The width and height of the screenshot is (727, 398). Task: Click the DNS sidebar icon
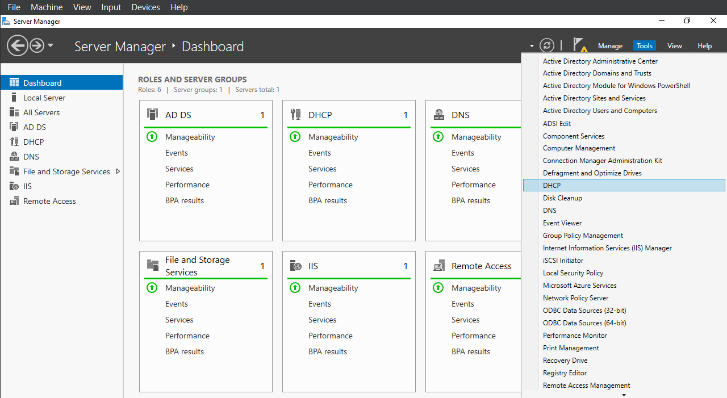point(14,157)
